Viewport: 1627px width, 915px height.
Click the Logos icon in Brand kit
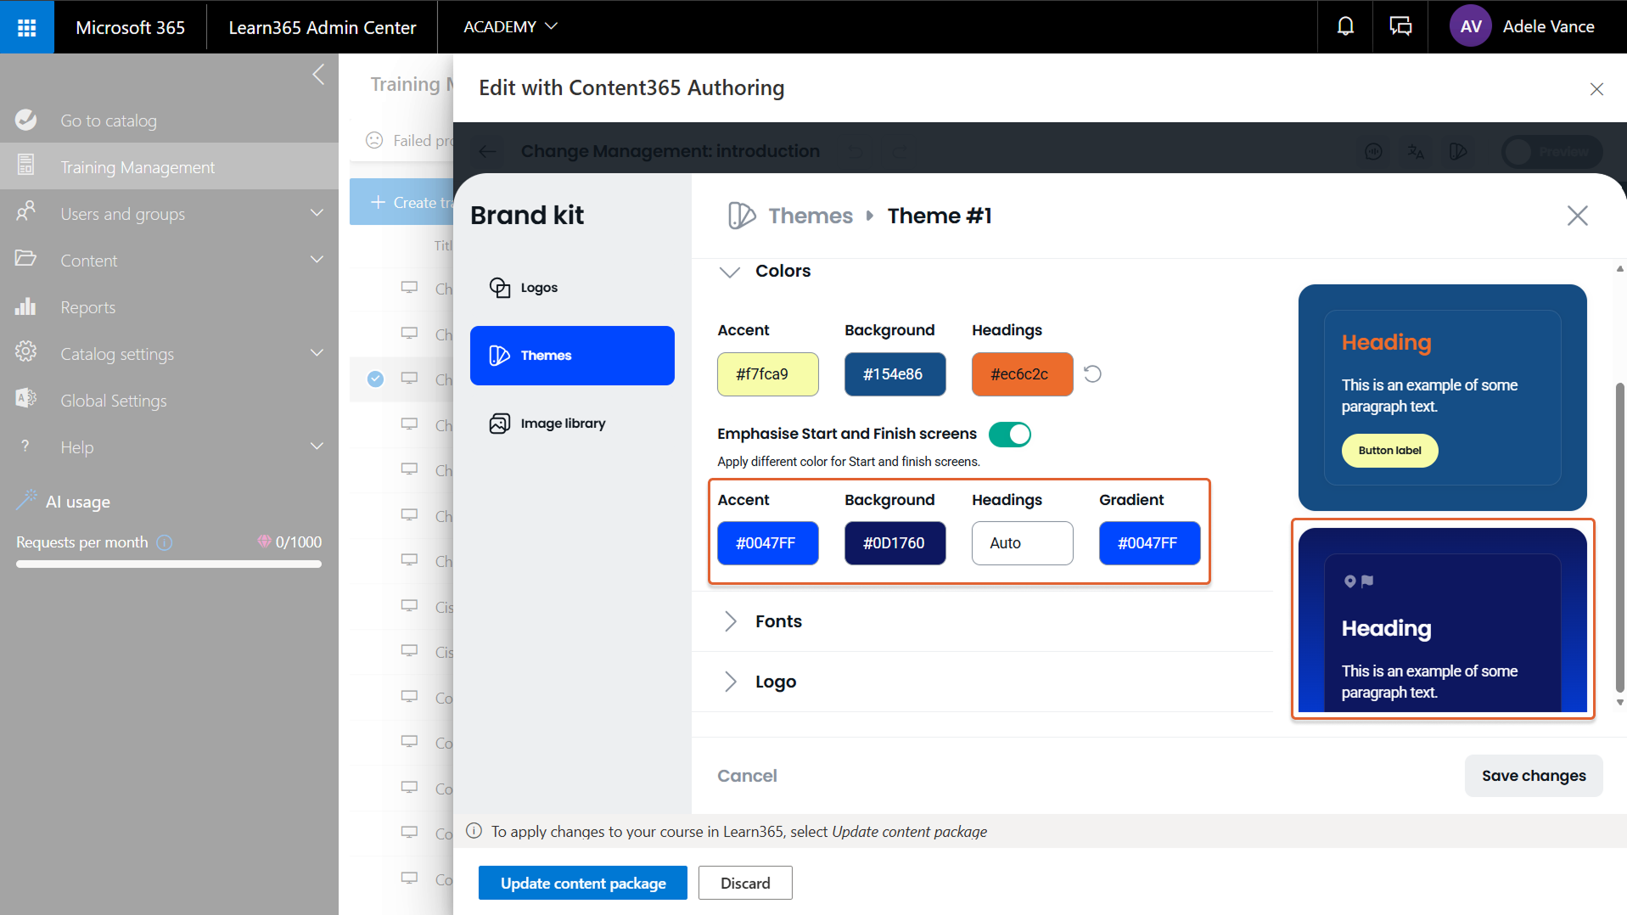click(x=500, y=288)
